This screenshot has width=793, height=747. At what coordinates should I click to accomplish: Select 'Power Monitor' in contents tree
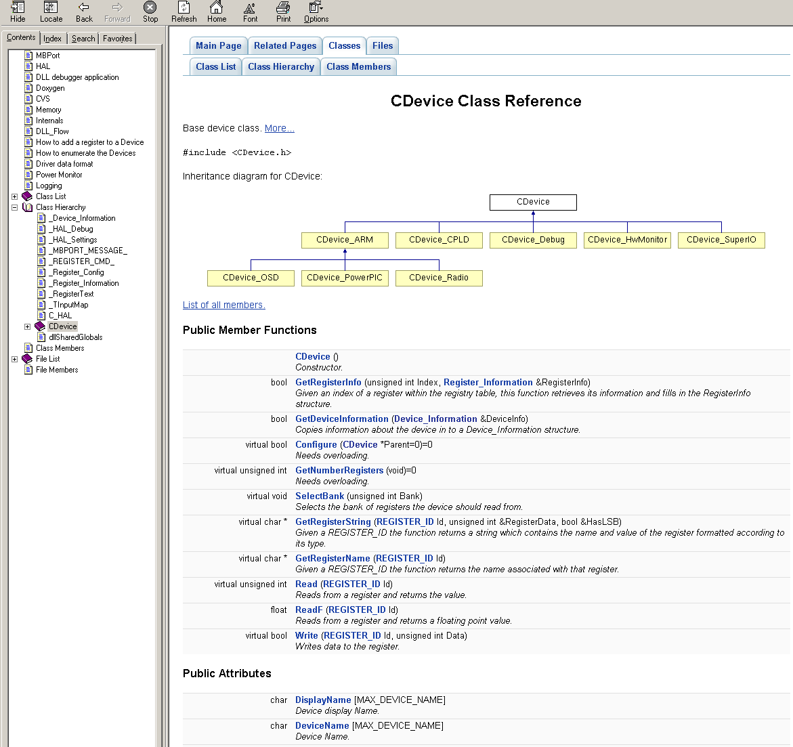click(x=59, y=175)
